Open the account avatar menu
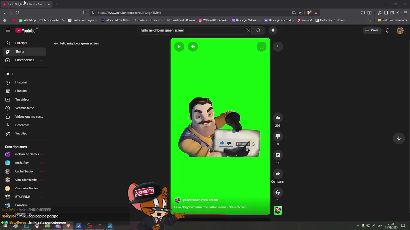This screenshot has width=410, height=230. (400, 30)
